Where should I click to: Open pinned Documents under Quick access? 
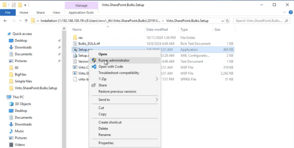tap(24, 54)
